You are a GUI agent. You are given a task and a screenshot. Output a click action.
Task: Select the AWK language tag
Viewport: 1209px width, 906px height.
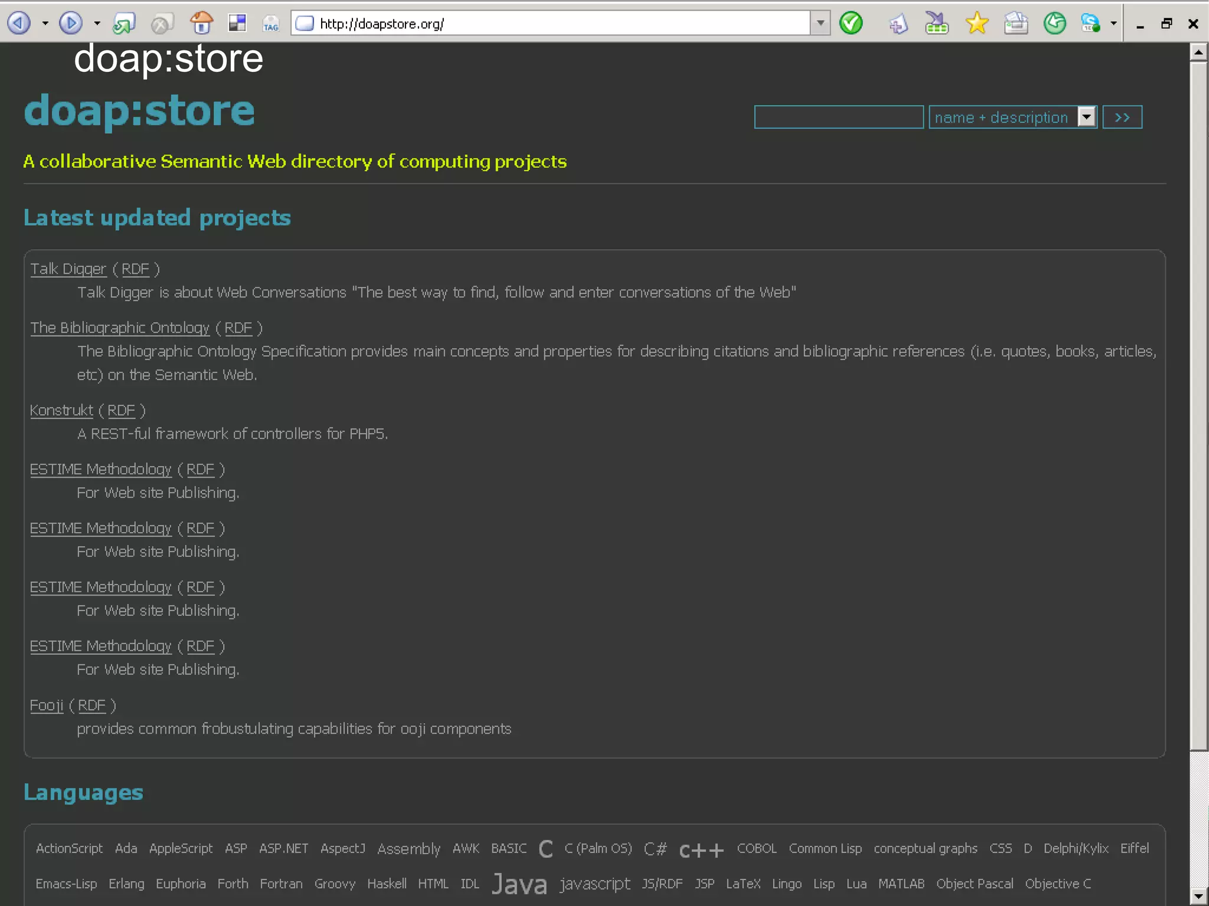[466, 848]
